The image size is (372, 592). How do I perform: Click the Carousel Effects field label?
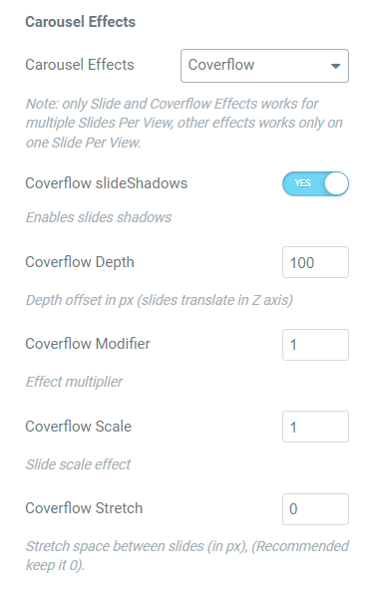(x=80, y=65)
